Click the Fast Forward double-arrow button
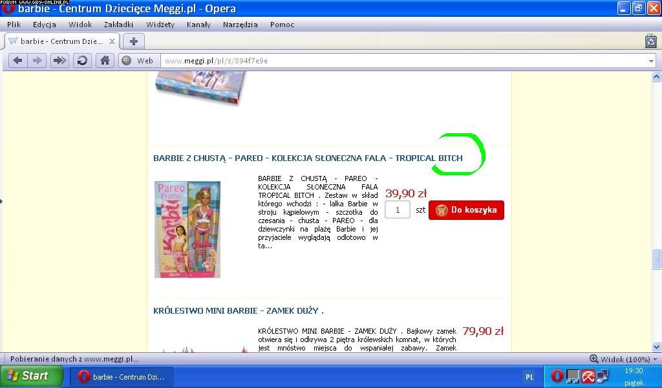The height and width of the screenshot is (388, 662). (x=59, y=60)
